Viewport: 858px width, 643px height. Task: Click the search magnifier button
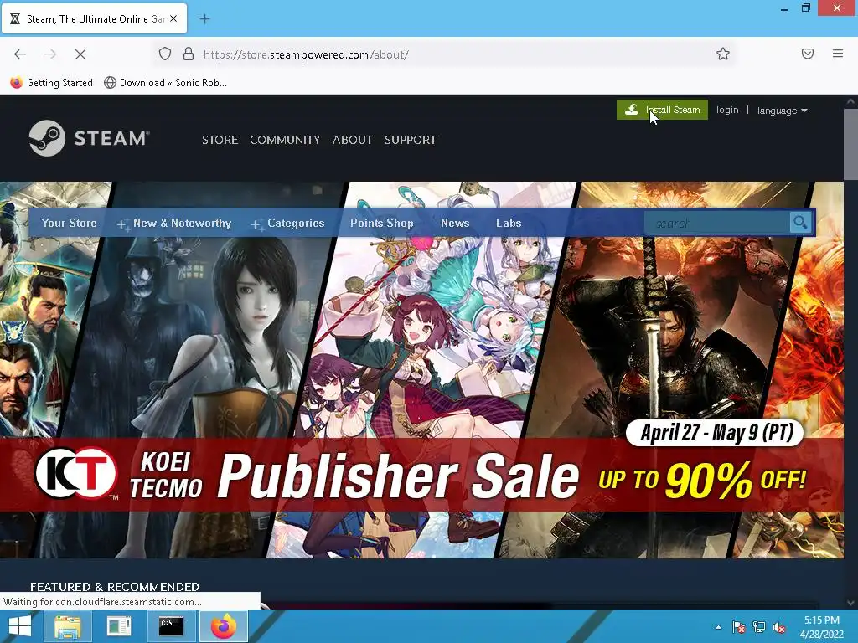(x=800, y=223)
